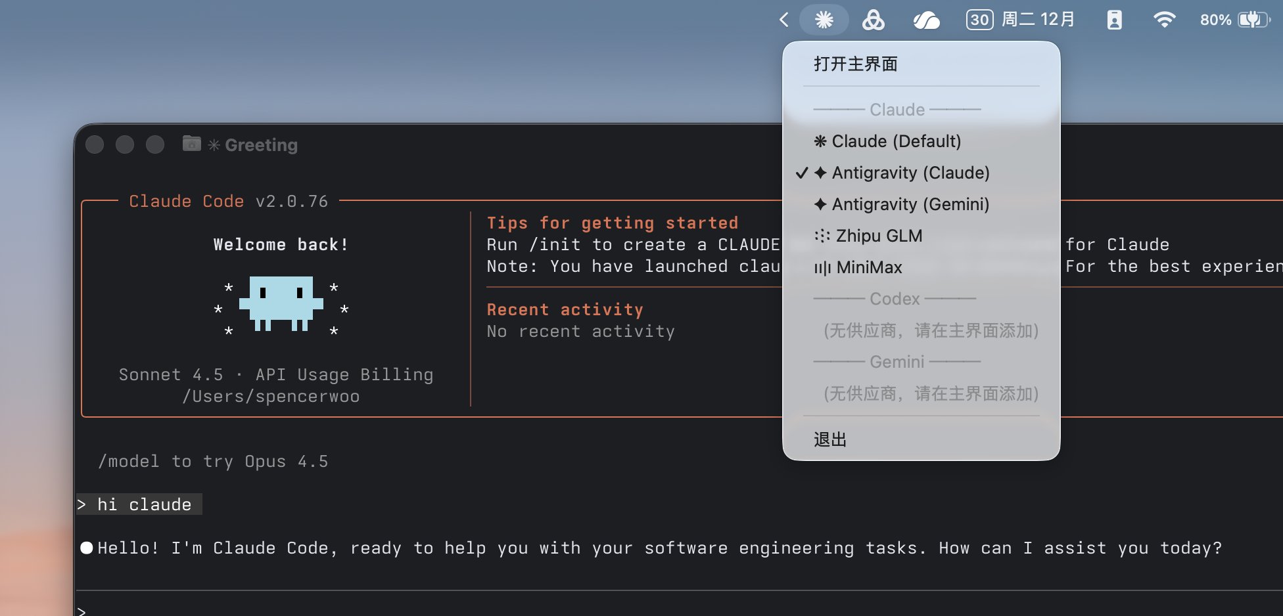Viewport: 1283px width, 616px height.
Task: Switch to Antigravity (Gemini) provider
Action: (x=910, y=204)
